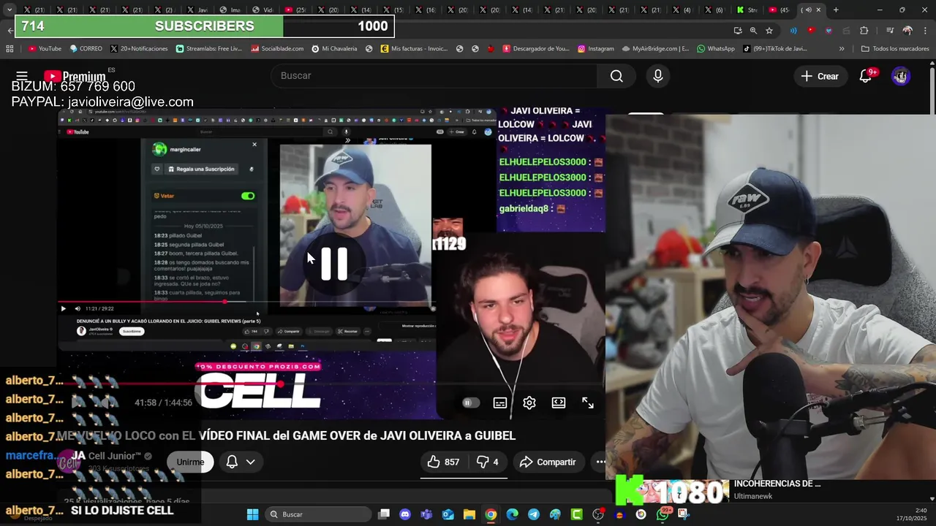Screen dimensions: 936x526
Task: Click the Unirme membership button
Action: point(190,462)
